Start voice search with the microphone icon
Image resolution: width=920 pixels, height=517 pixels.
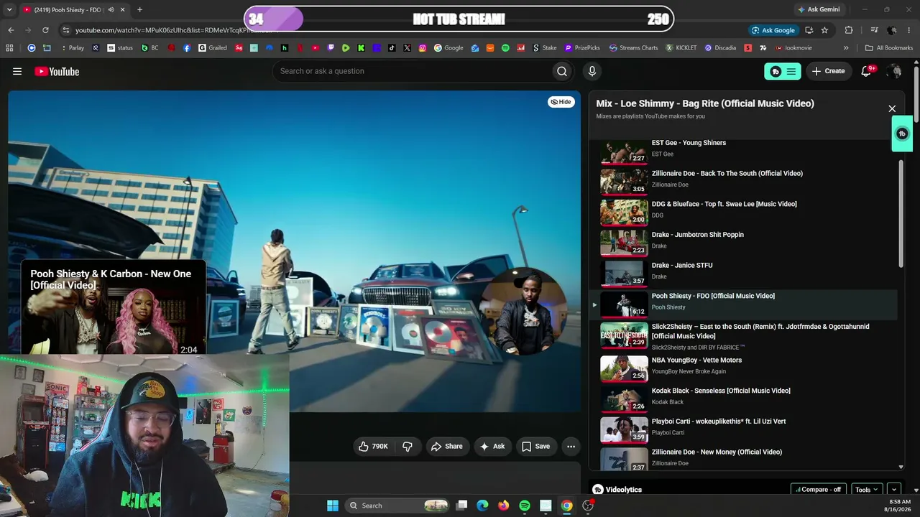592,71
